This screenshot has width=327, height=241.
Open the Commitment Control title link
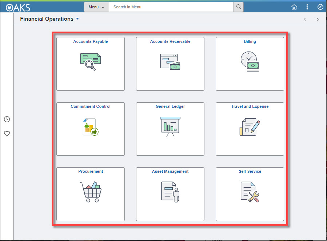point(91,106)
